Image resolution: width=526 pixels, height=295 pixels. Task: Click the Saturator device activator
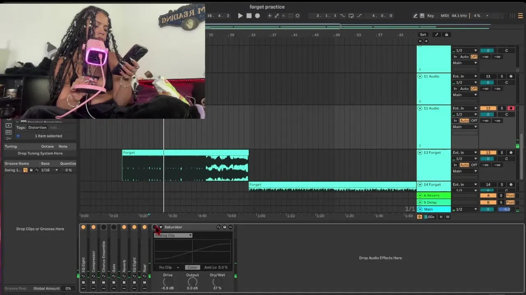pyautogui.click(x=155, y=227)
